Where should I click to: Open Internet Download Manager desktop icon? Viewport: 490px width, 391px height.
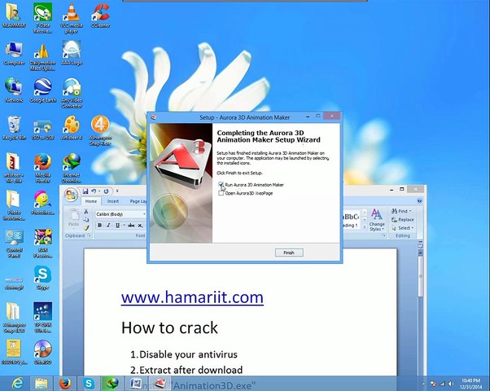click(72, 168)
